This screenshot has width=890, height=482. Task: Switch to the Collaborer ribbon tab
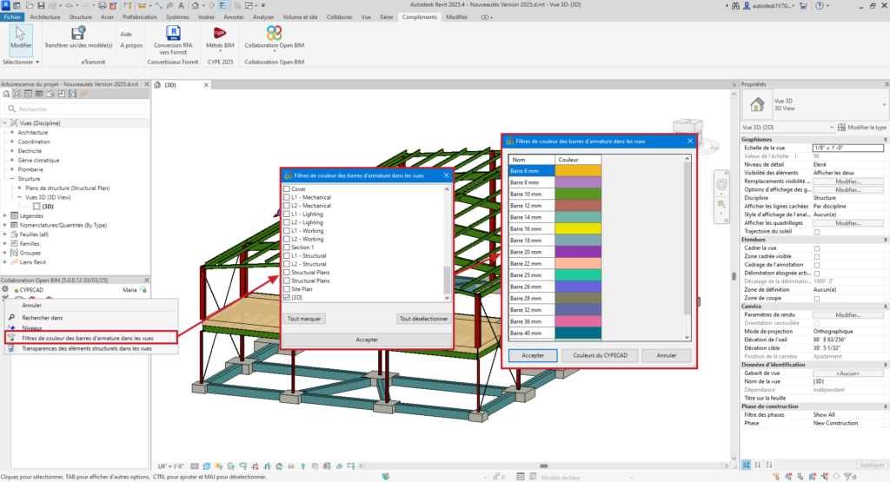pyautogui.click(x=340, y=17)
